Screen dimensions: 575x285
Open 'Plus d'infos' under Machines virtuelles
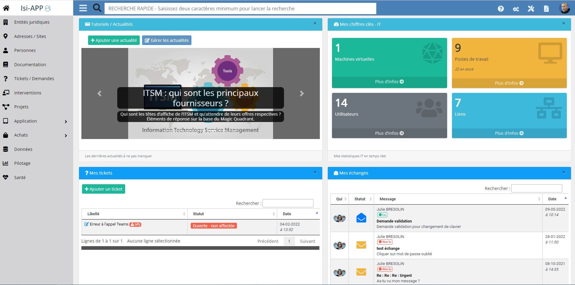pos(389,82)
